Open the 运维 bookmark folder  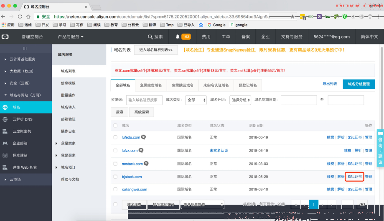coord(25,25)
